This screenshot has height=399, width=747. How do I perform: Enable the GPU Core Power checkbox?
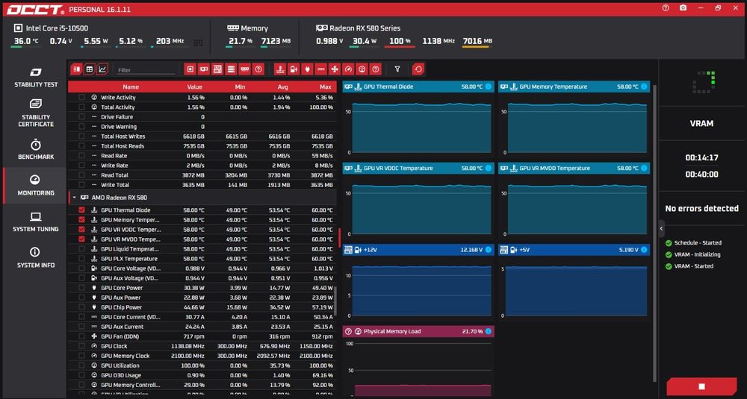pyautogui.click(x=81, y=288)
